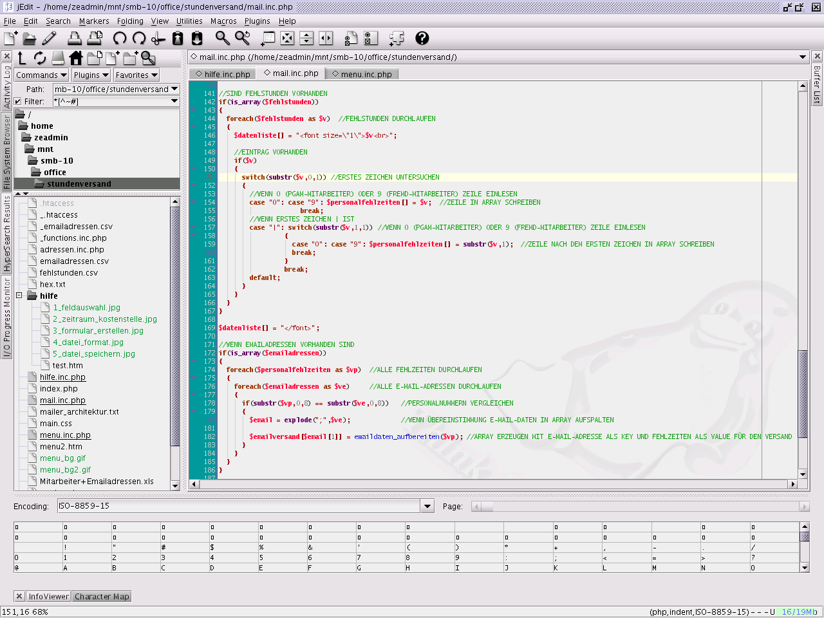Switch to the menu.inc.php tab
The image size is (824, 618).
(x=362, y=74)
